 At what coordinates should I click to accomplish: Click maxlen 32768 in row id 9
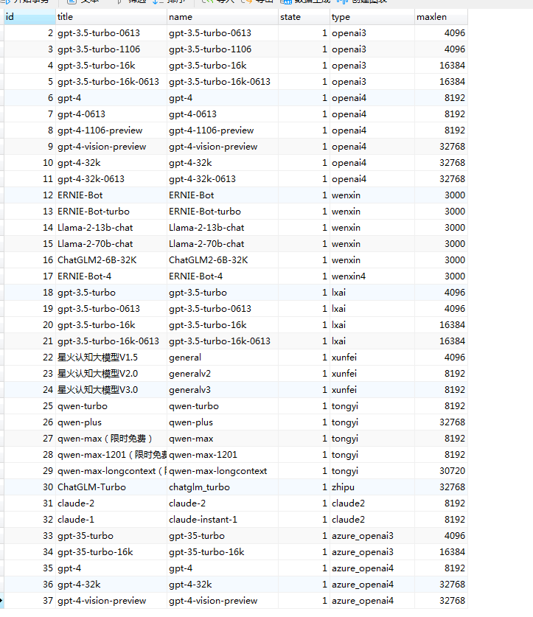tap(441, 147)
